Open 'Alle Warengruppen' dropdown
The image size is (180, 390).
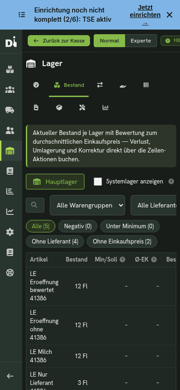87,205
